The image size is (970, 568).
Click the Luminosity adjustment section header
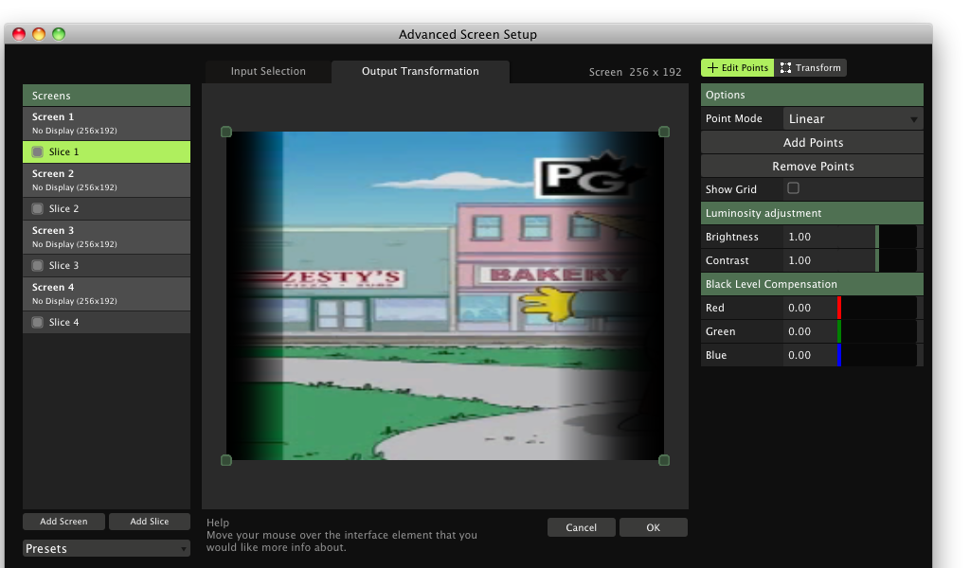click(x=812, y=213)
